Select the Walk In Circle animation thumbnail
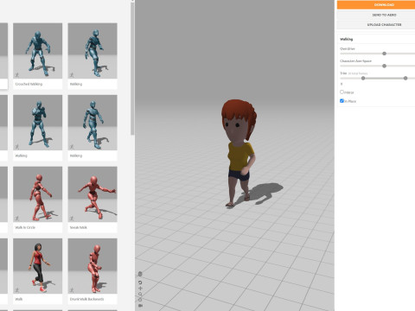Viewport: 415px width, 311px height. 37,194
